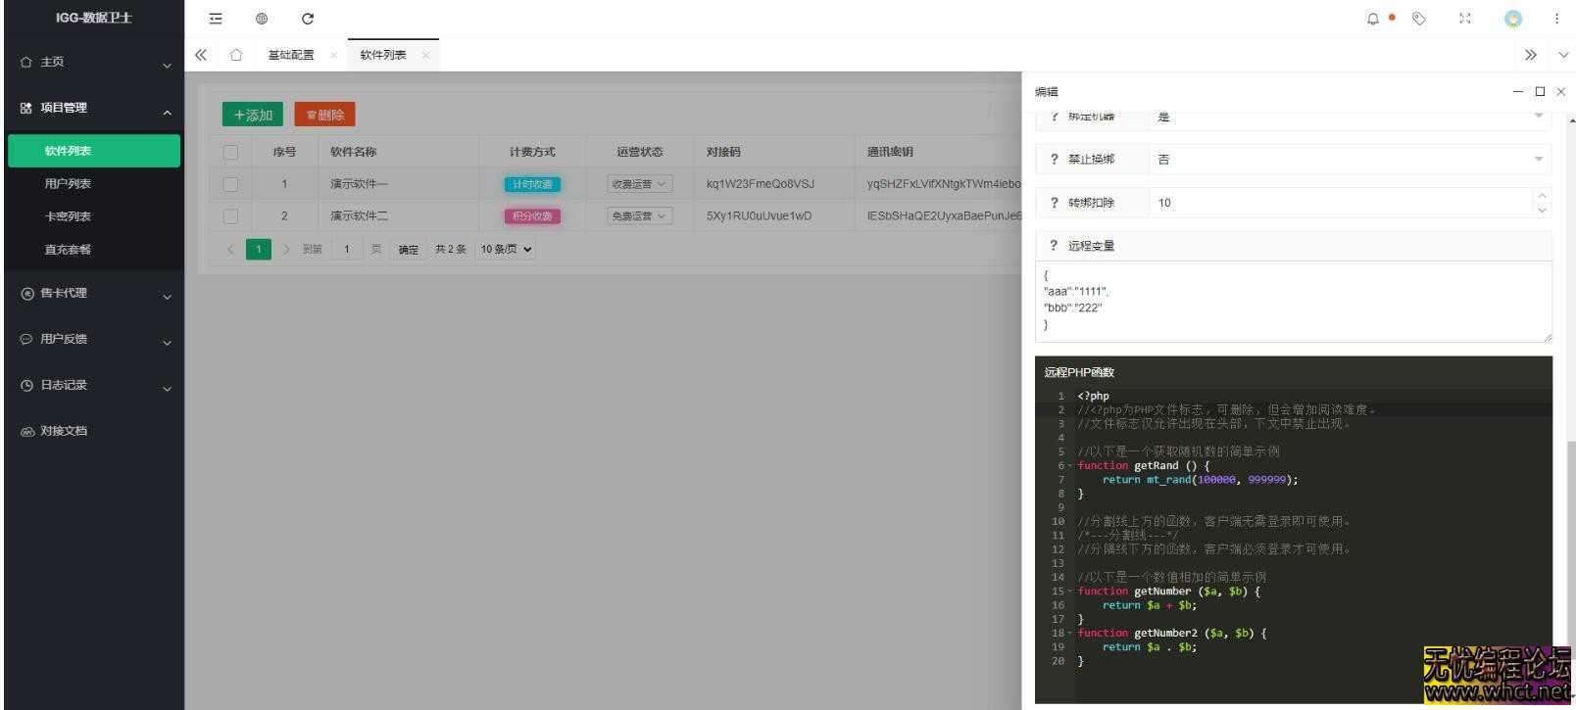Screen dimensions: 1576x710
Task: Click the tag icon in top bar
Action: [x=1418, y=19]
